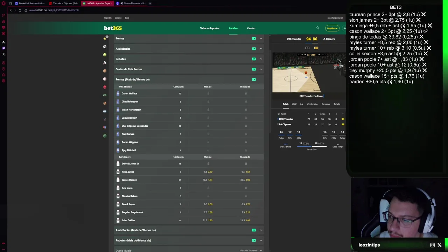Click the padlock site info icon

[x=26, y=10]
